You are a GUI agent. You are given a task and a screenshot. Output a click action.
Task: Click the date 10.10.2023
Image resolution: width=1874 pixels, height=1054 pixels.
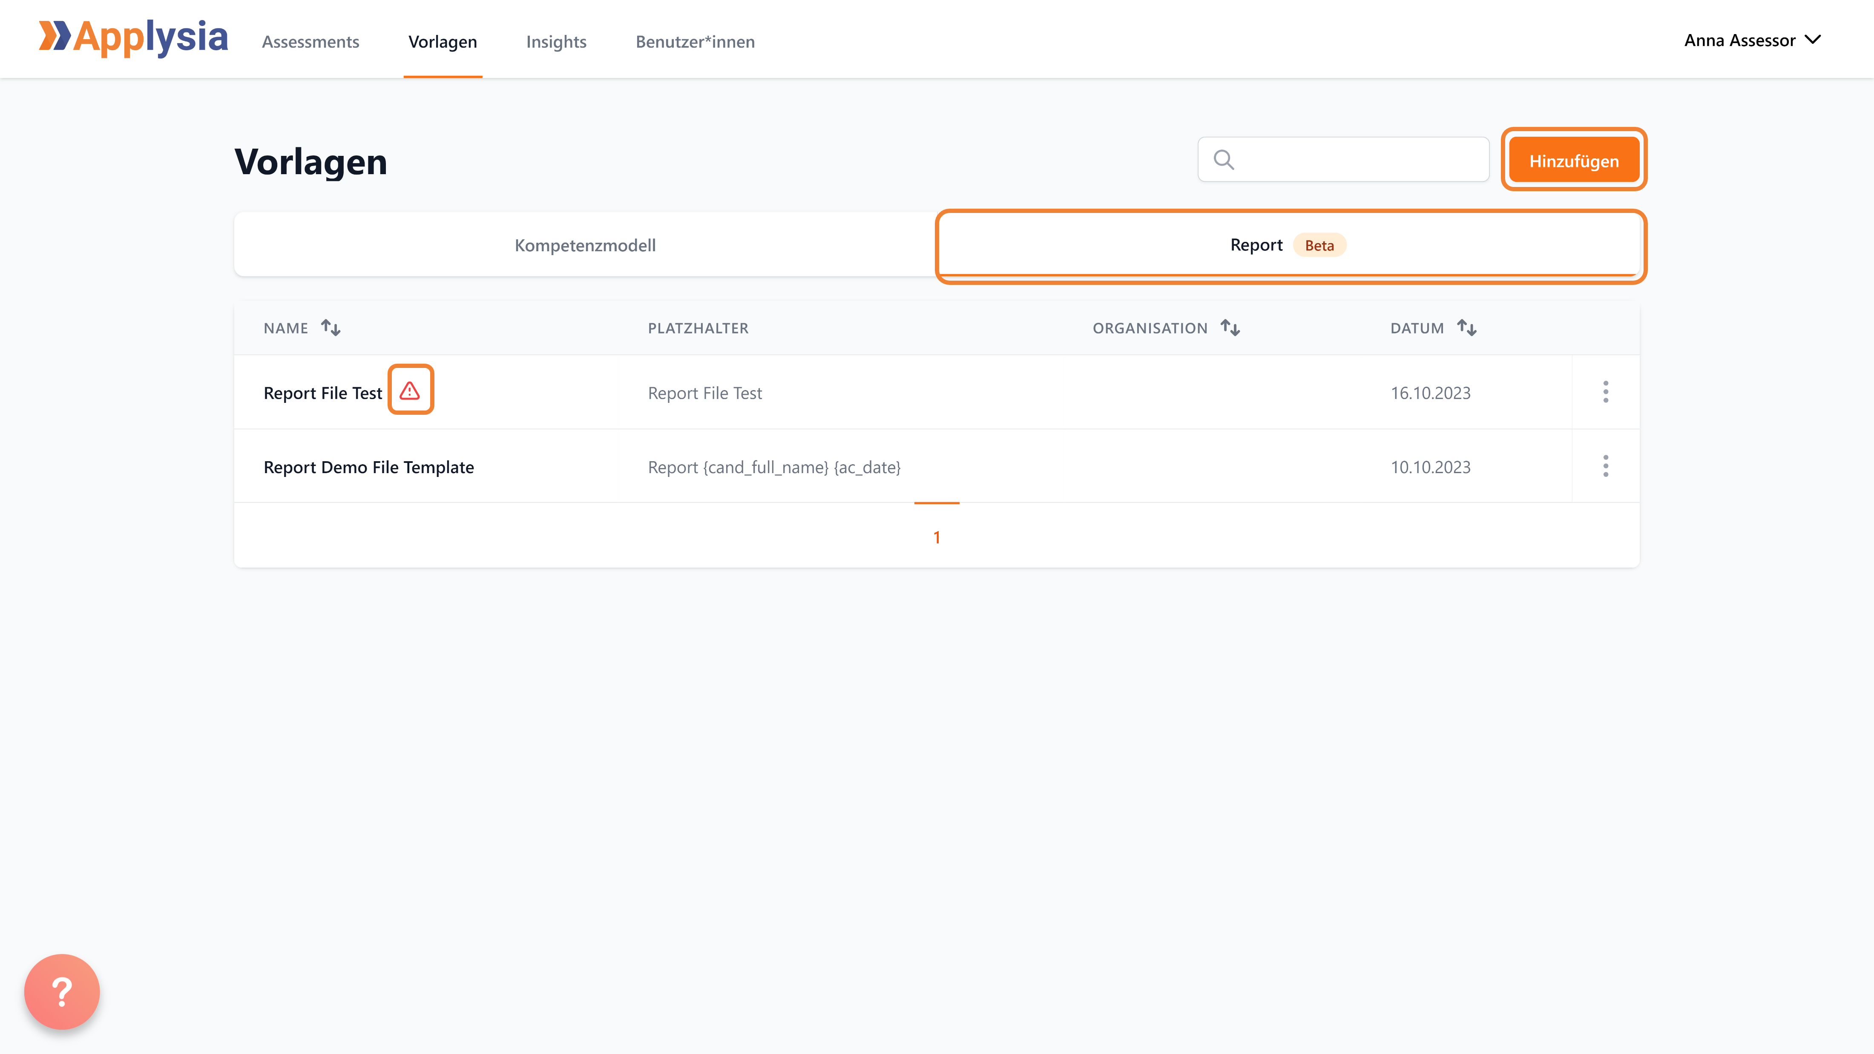click(x=1430, y=467)
